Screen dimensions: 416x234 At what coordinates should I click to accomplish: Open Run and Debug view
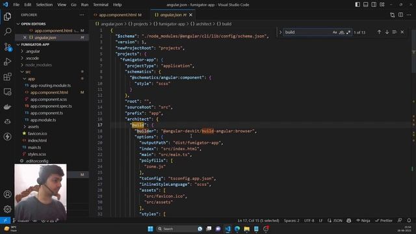[x=7, y=62]
